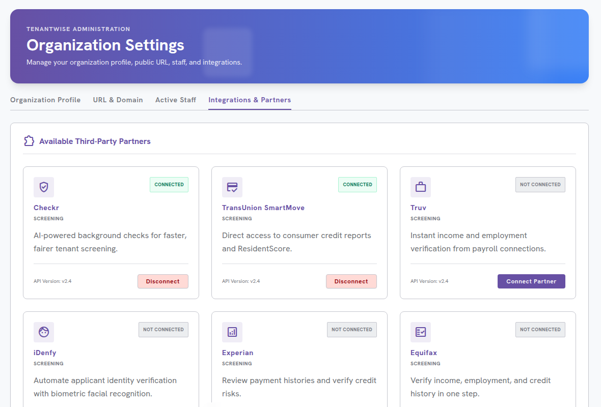The width and height of the screenshot is (601, 407).
Task: Click the Review payment histories description
Action: pyautogui.click(x=299, y=387)
